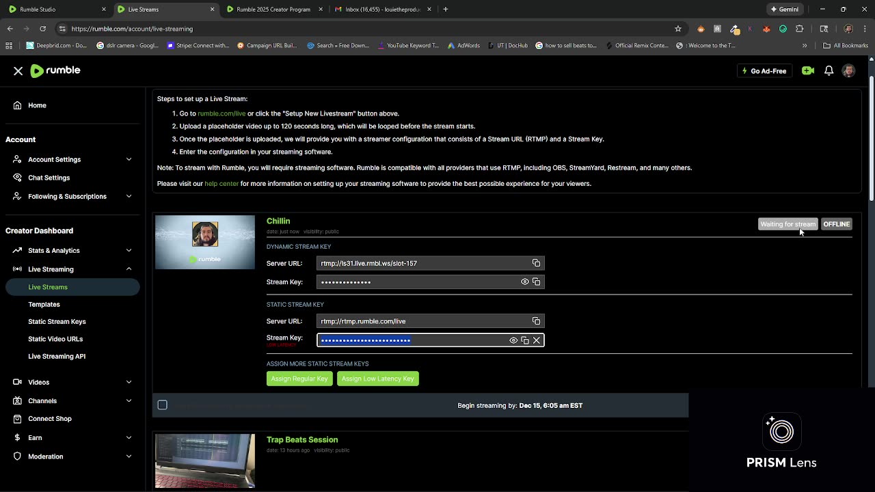Image resolution: width=875 pixels, height=492 pixels.
Task: Copy the static Server URL
Action: pos(537,321)
